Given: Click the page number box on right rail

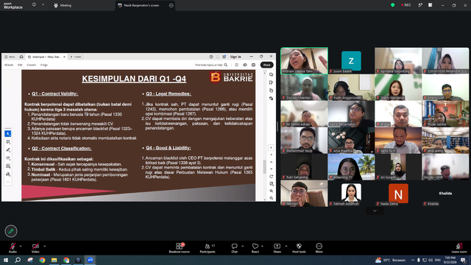Looking at the screenshot, I should (x=271, y=148).
